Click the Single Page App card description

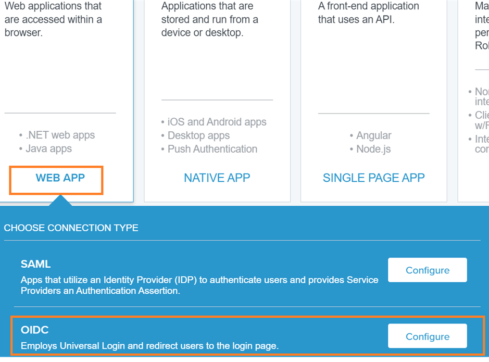coord(367,13)
